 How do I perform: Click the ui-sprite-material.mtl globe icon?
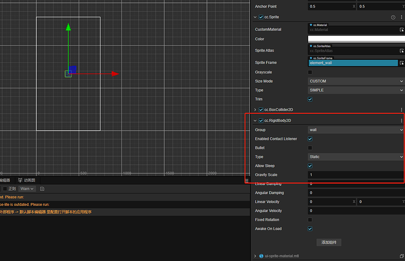(x=261, y=256)
